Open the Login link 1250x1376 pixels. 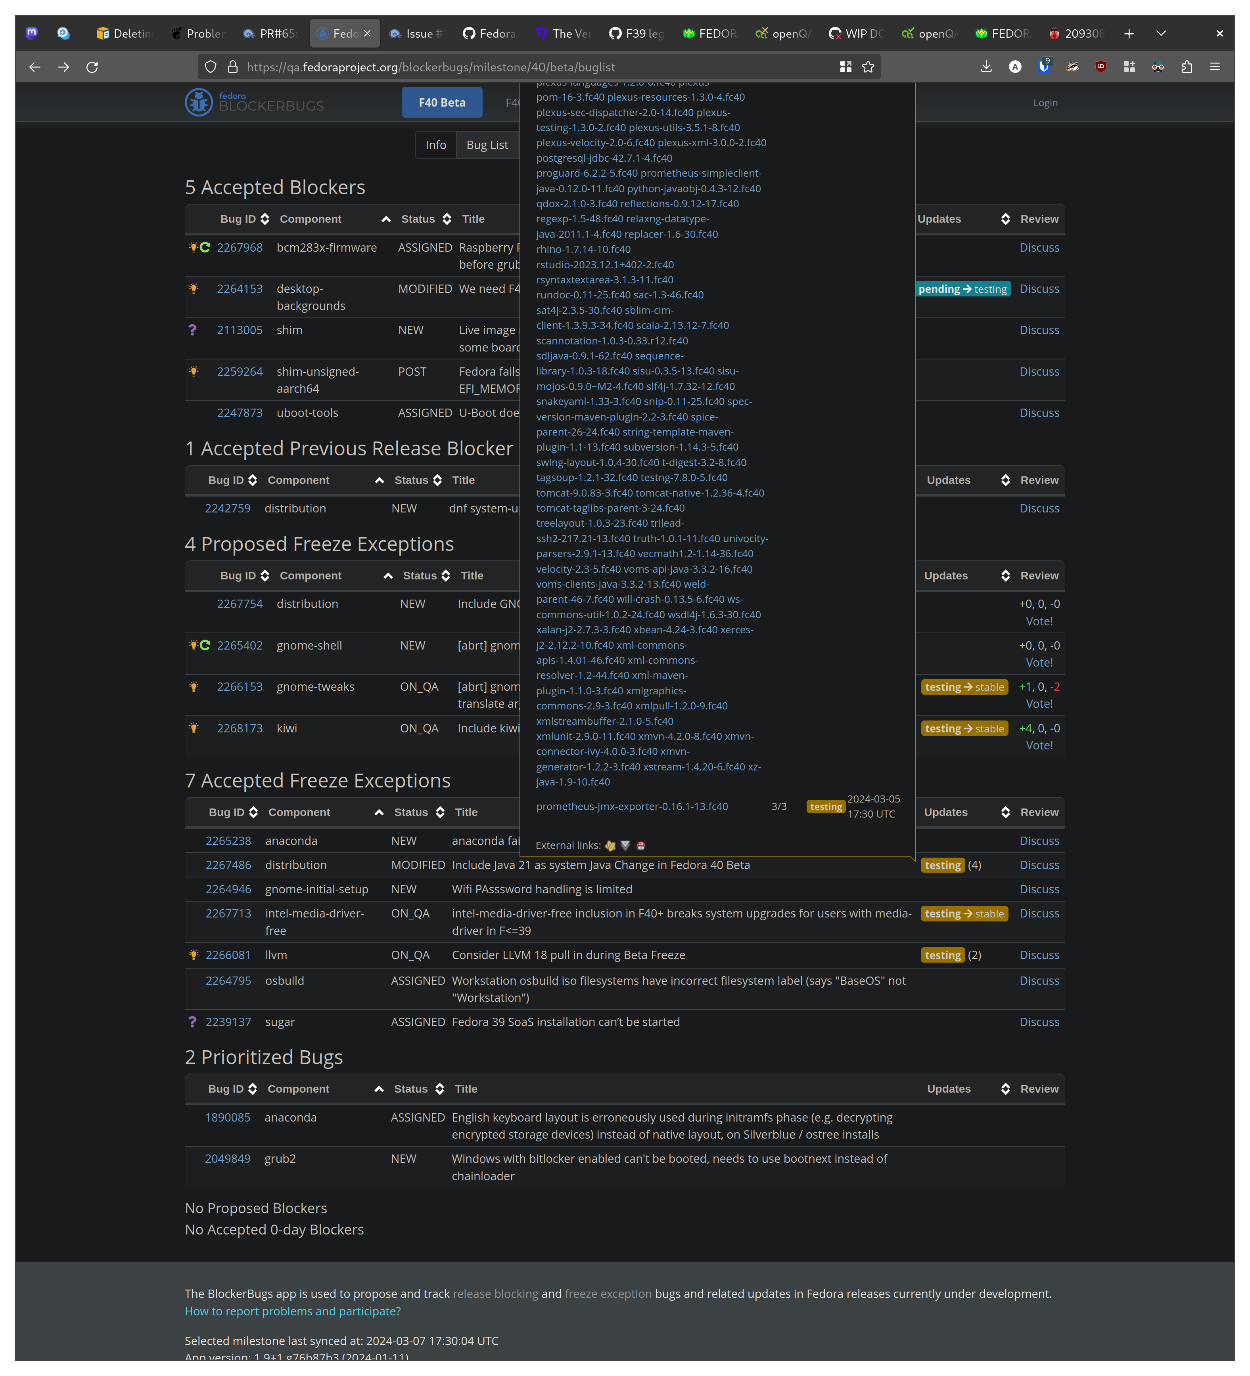[x=1045, y=103]
